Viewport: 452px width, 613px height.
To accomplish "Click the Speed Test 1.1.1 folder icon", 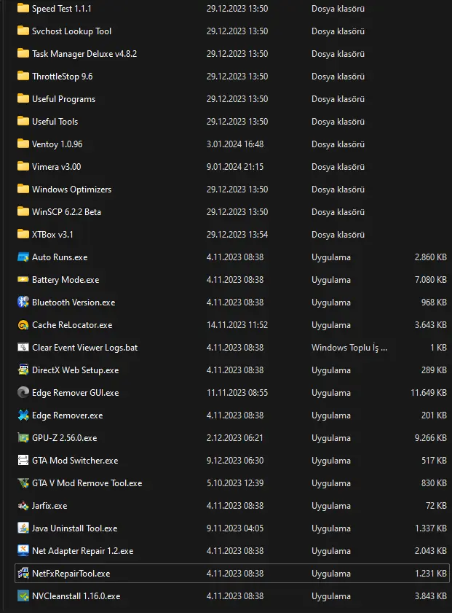I will pyautogui.click(x=23, y=8).
